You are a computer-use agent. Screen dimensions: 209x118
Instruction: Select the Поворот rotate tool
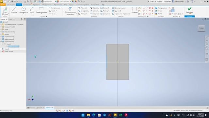pyautogui.click(x=83, y=14)
